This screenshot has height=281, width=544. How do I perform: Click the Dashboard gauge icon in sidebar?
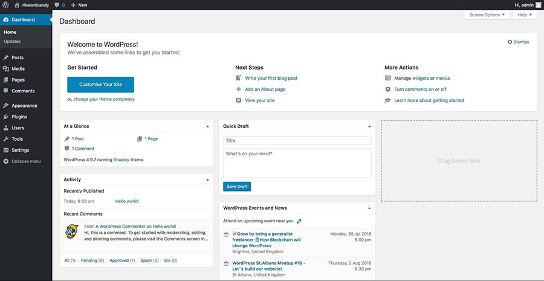[x=6, y=20]
